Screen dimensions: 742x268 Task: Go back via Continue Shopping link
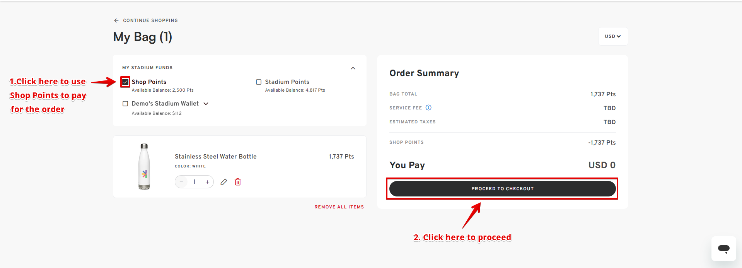pos(150,20)
